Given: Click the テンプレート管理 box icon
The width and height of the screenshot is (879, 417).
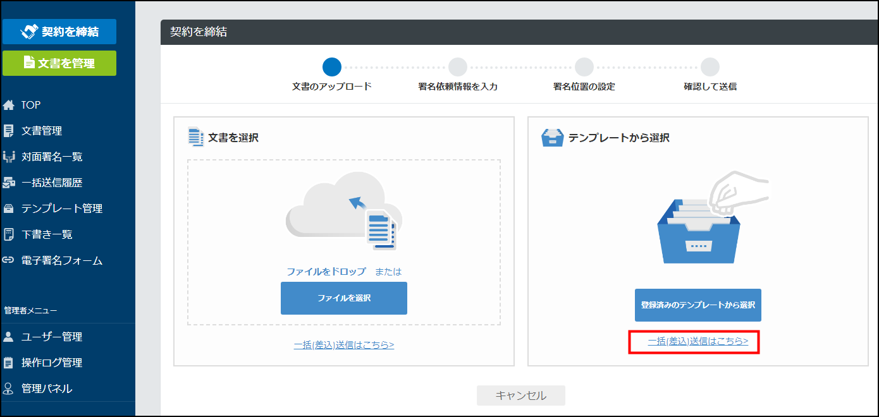Looking at the screenshot, I should pyautogui.click(x=9, y=208).
